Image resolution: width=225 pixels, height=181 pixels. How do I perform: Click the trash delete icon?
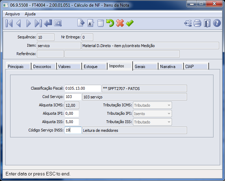coord(100,23)
